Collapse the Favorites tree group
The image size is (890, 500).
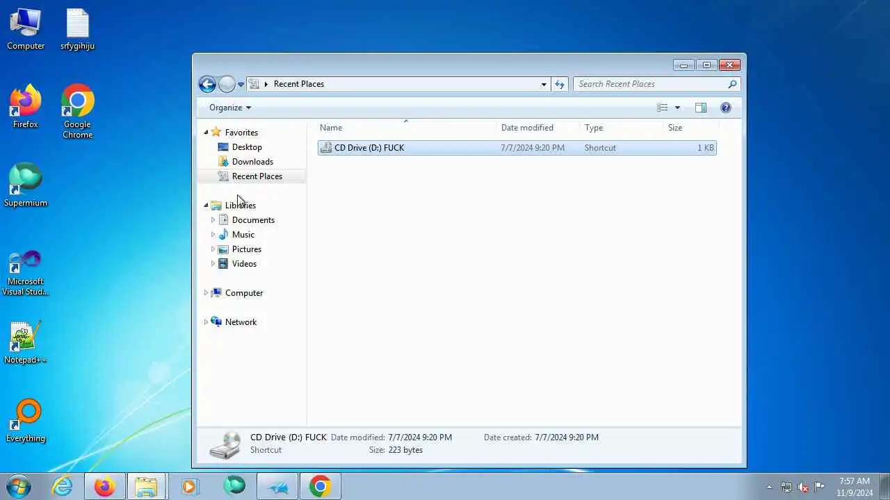(207, 133)
